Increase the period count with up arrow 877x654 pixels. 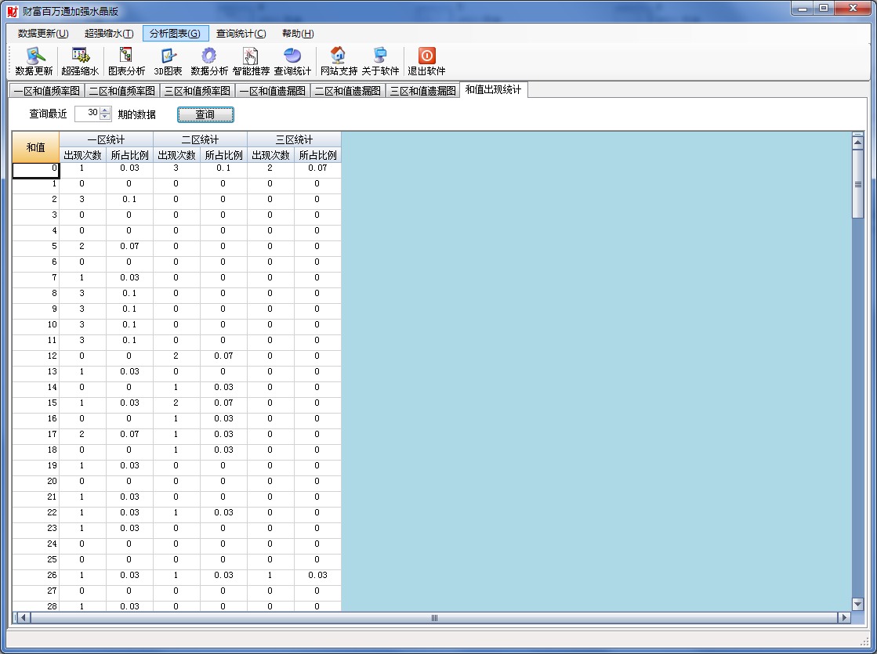106,110
